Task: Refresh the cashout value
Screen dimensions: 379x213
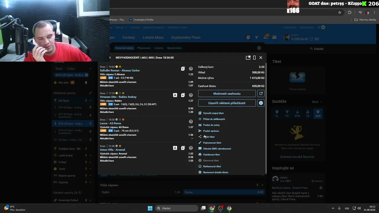Action: point(261,93)
